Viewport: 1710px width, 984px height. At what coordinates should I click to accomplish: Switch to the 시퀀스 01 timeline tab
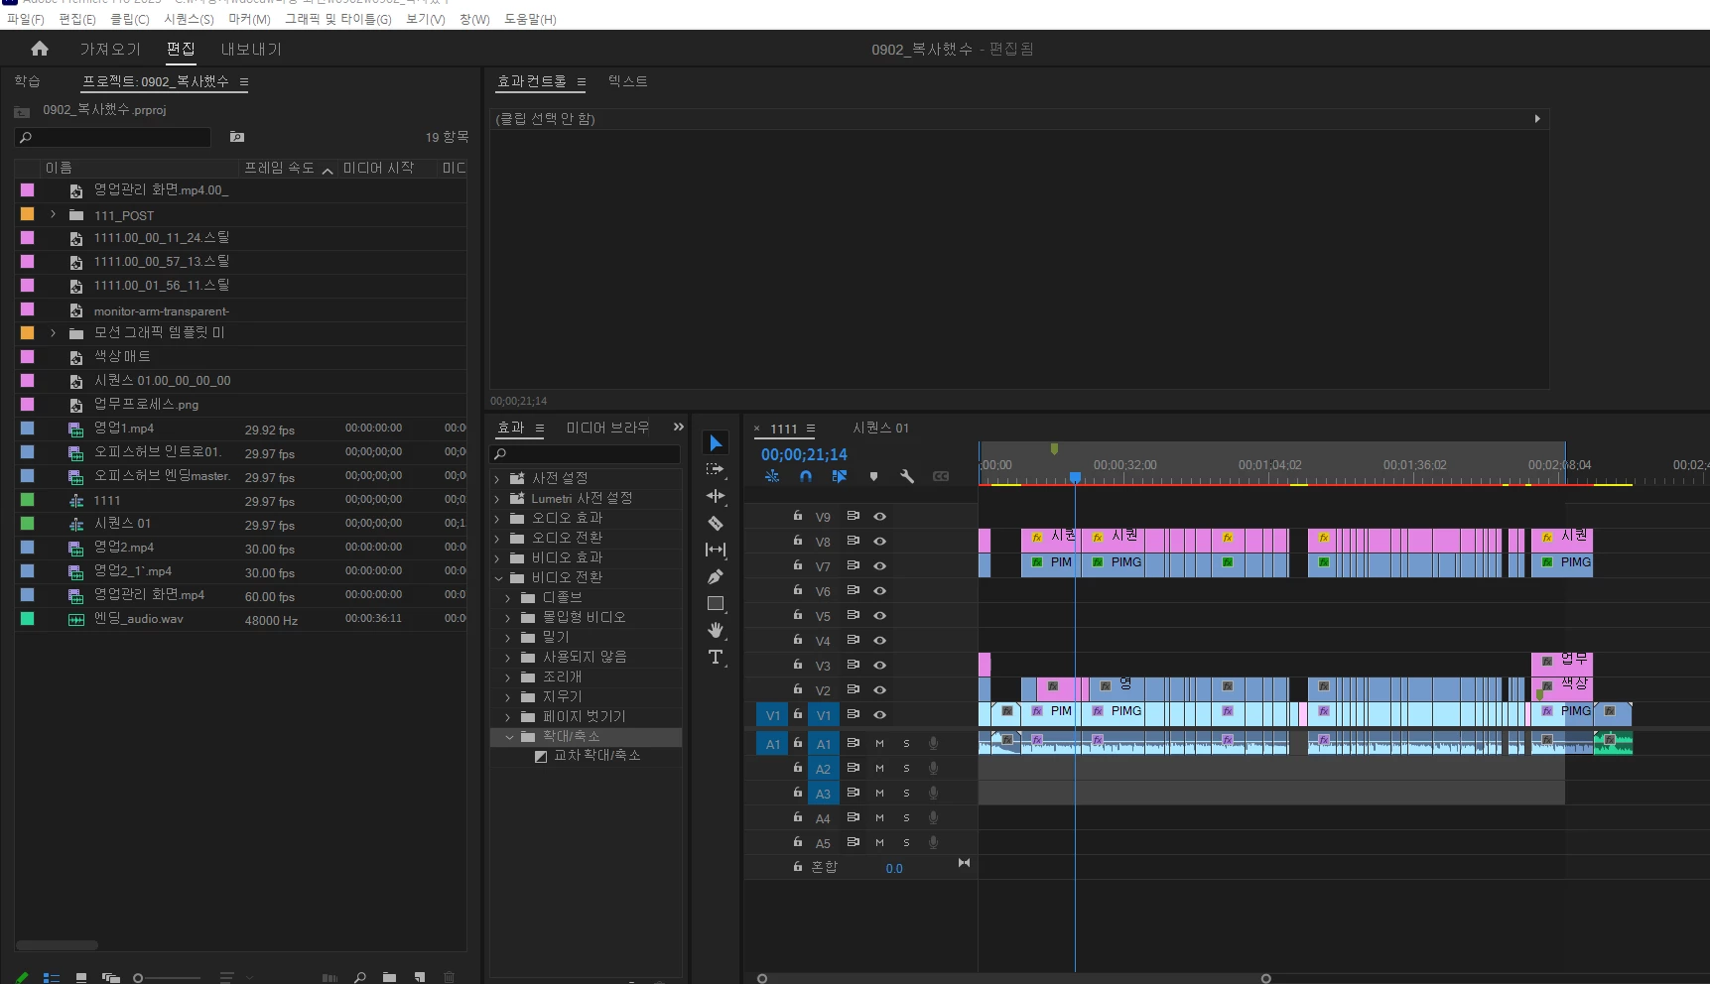tap(880, 428)
